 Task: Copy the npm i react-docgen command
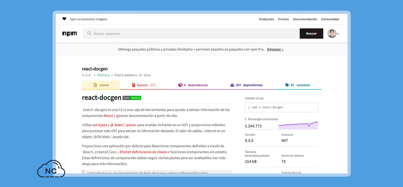coord(281,107)
